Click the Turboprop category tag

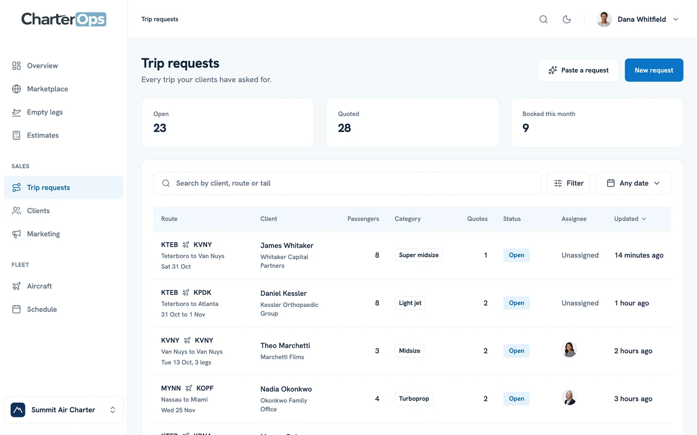pyautogui.click(x=414, y=399)
